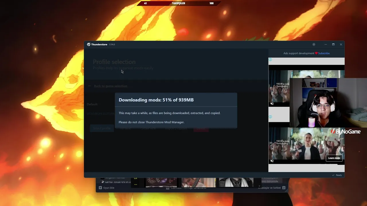Click the Profile selection heading
367x206 pixels.
tap(114, 62)
